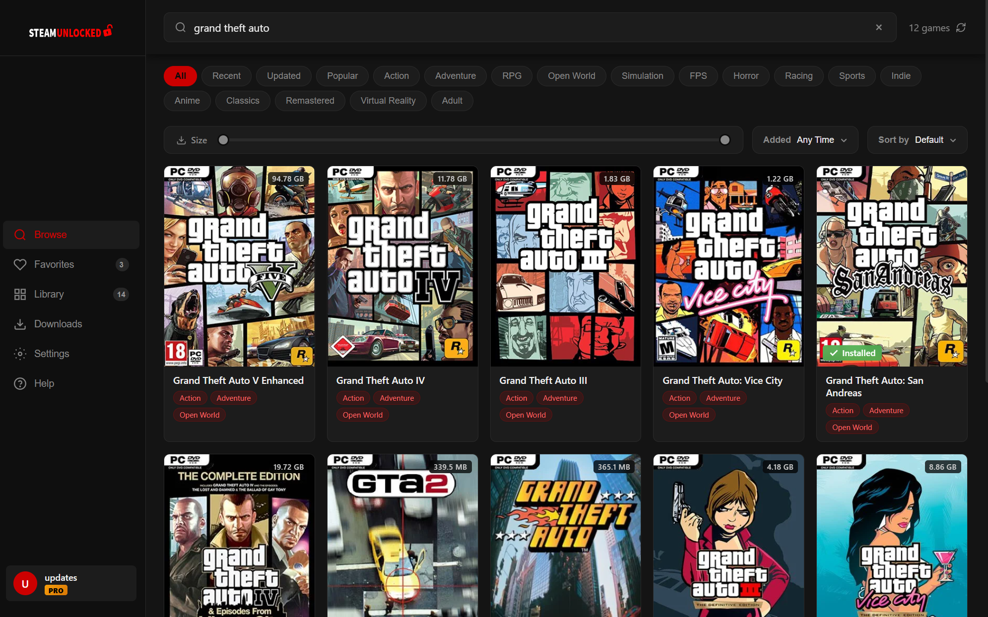Viewport: 988px width, 617px height.
Task: Open the GTA III Definitive Edition cover
Action: 728,536
